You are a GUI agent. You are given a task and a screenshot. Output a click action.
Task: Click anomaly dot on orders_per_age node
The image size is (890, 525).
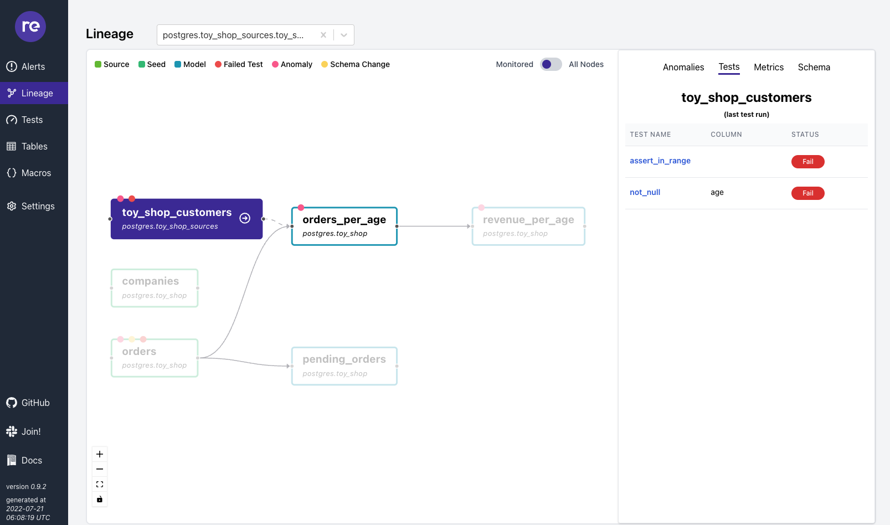[301, 208]
